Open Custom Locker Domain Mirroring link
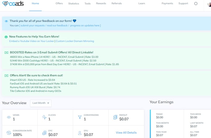Screen dimensions: 211x138 75,41
